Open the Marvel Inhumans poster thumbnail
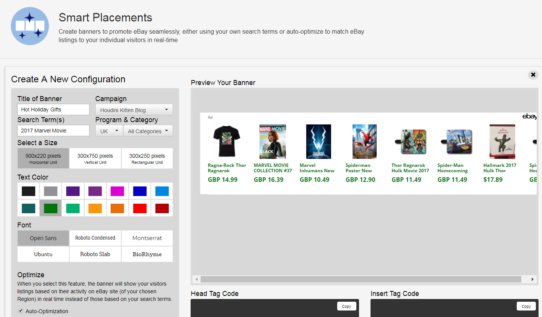Screen dimensions: 542x317 (318, 141)
